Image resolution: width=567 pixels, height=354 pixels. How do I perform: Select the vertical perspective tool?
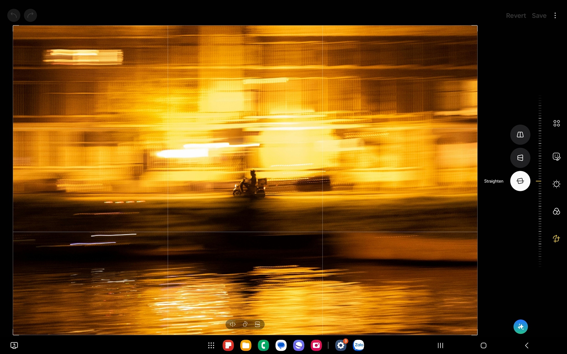tap(520, 135)
